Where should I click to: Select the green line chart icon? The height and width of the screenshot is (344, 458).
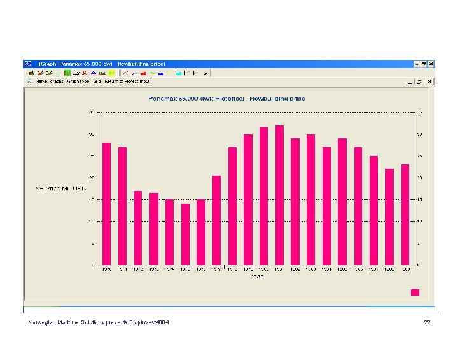152,73
